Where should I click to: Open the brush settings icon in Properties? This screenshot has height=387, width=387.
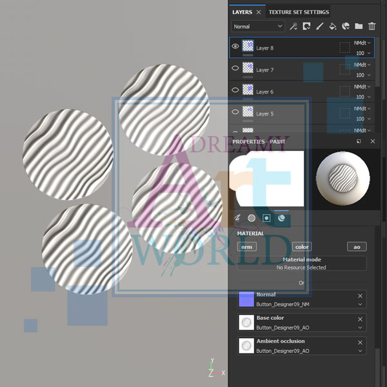[237, 218]
